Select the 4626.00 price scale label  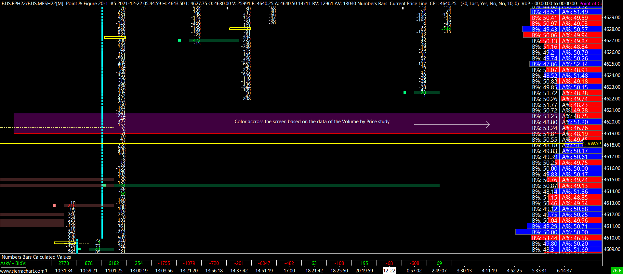(612, 52)
